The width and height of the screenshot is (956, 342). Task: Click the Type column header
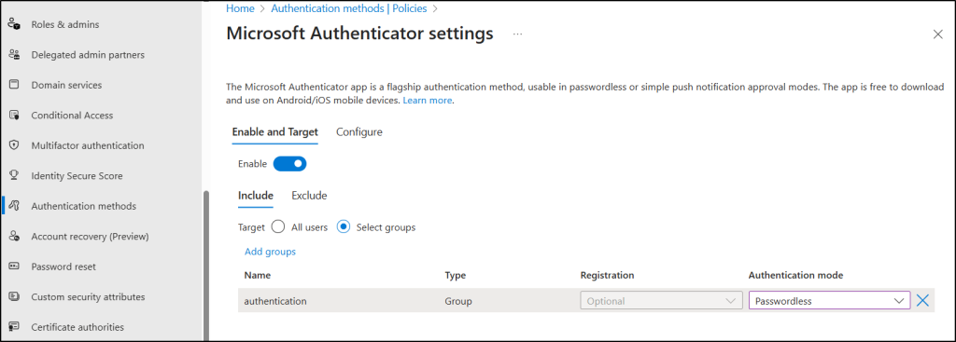456,275
